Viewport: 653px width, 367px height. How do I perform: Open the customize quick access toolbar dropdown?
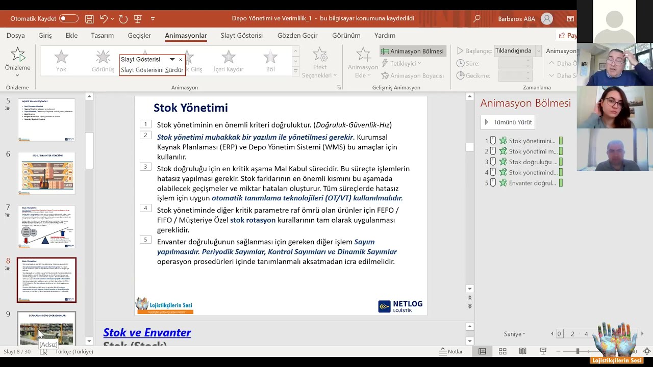click(x=153, y=19)
